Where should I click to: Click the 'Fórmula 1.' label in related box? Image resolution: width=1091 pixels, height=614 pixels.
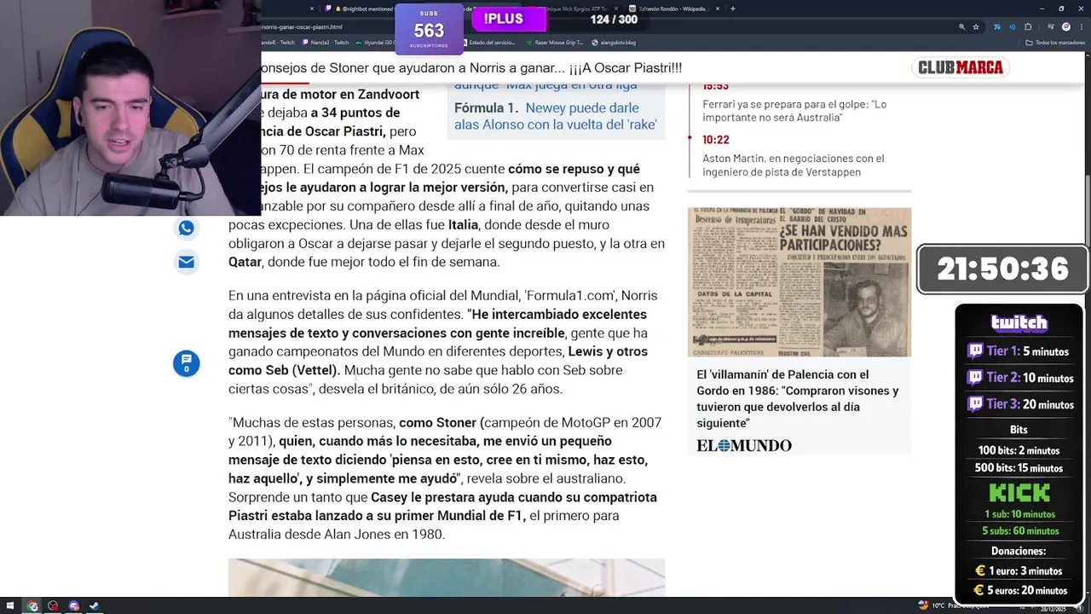click(486, 108)
